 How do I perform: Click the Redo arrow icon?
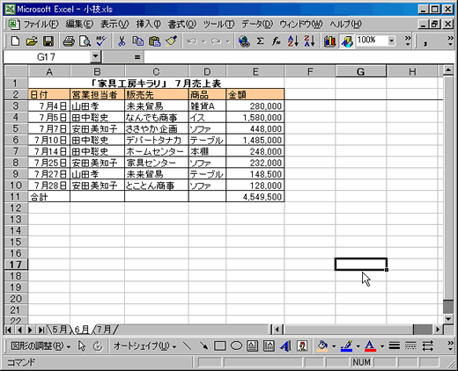(x=216, y=41)
